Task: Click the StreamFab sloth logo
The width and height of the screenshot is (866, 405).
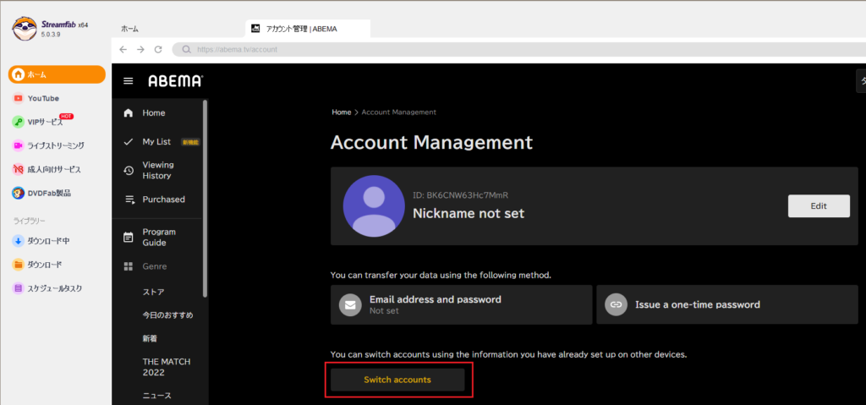Action: point(25,29)
